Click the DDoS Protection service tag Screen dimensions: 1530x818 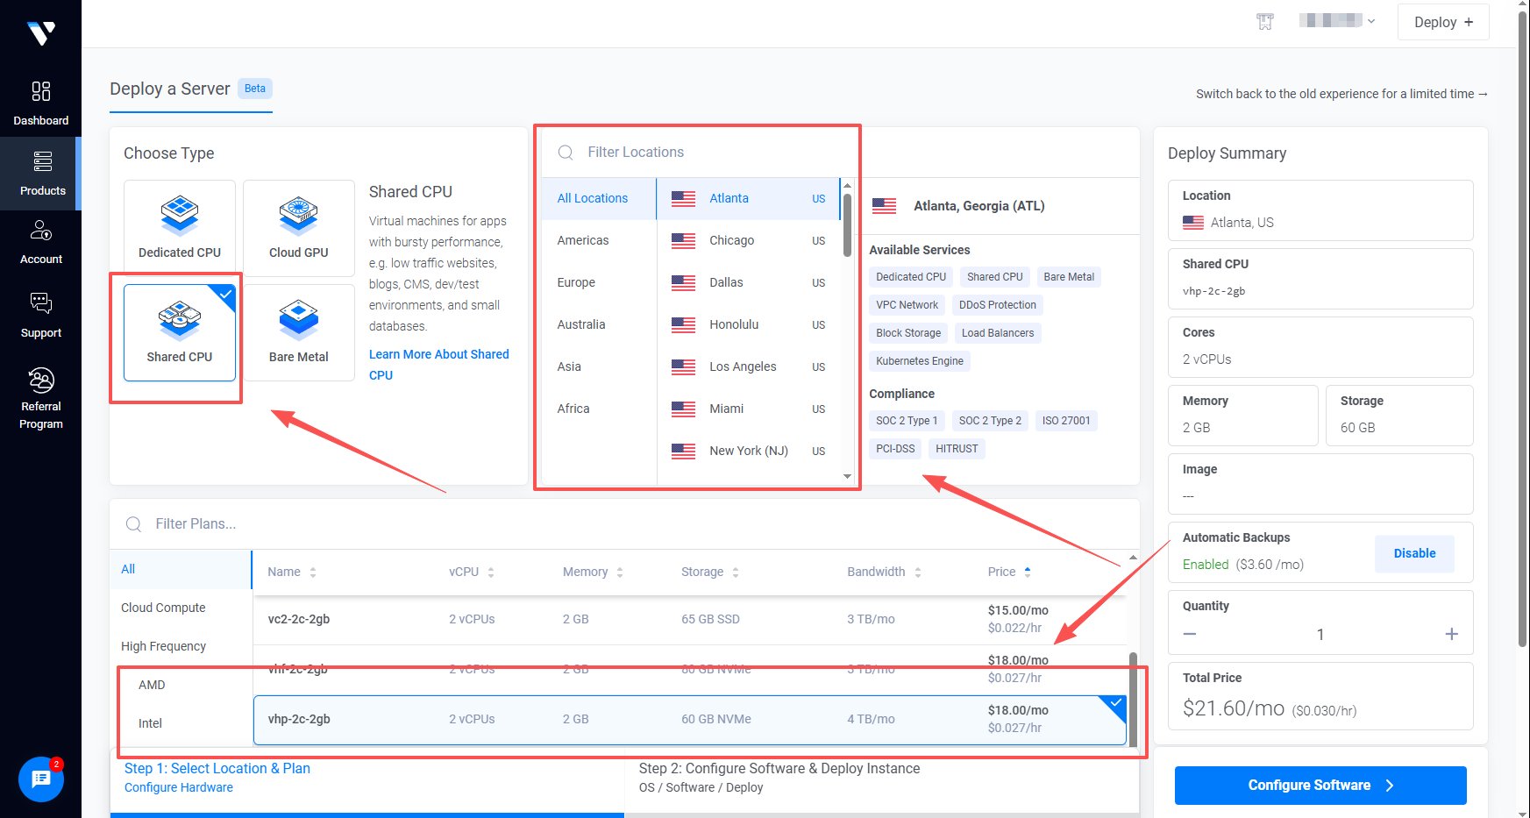(998, 305)
